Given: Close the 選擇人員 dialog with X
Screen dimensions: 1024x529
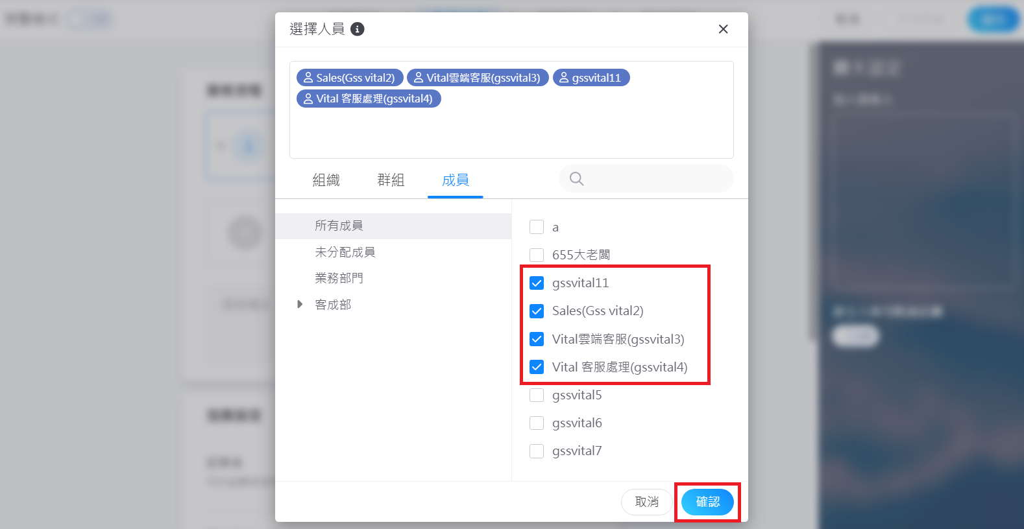Looking at the screenshot, I should pos(724,29).
